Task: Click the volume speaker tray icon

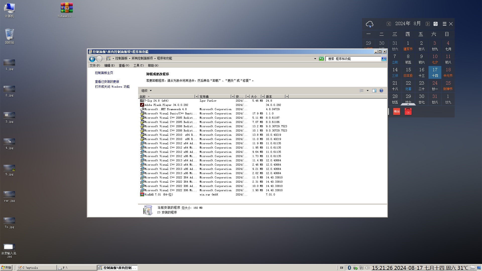Action: (x=368, y=268)
